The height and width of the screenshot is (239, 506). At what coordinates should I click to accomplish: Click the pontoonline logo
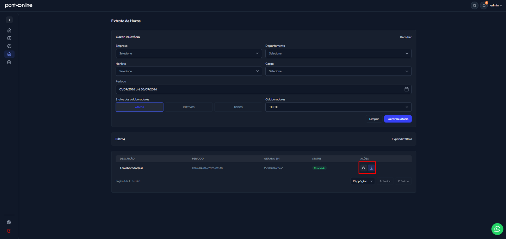19,5
